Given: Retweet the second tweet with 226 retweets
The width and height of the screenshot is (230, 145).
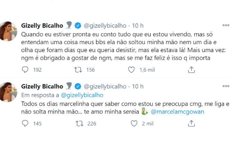Looking at the screenshot, I should (79, 123).
